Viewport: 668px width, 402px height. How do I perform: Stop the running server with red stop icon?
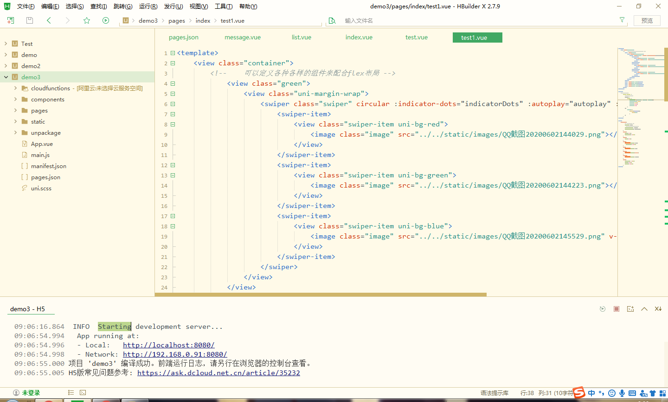[x=616, y=308]
